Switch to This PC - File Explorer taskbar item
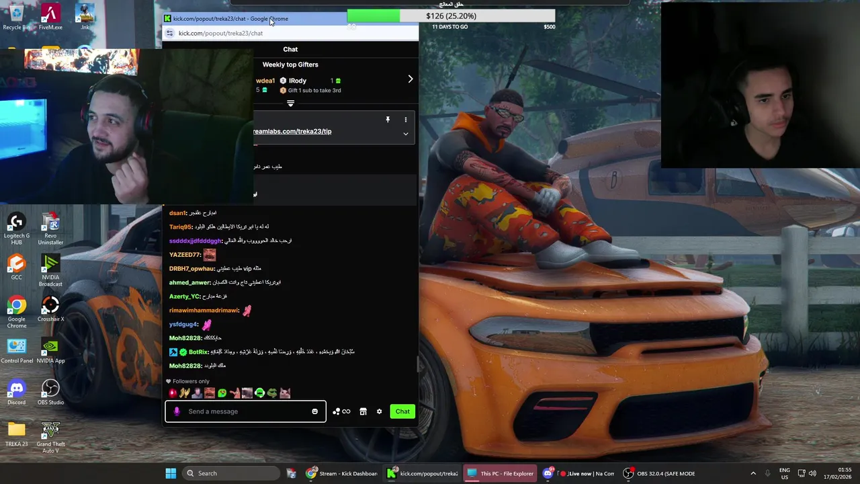 501,473
